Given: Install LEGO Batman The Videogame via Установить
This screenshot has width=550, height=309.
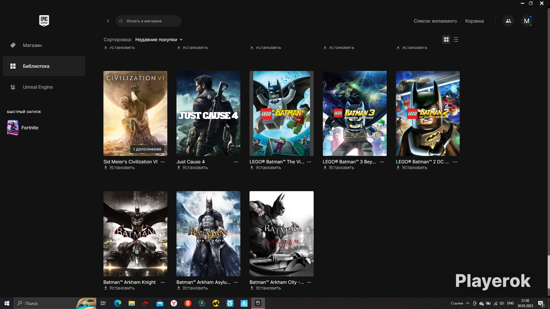Looking at the screenshot, I should (265, 168).
